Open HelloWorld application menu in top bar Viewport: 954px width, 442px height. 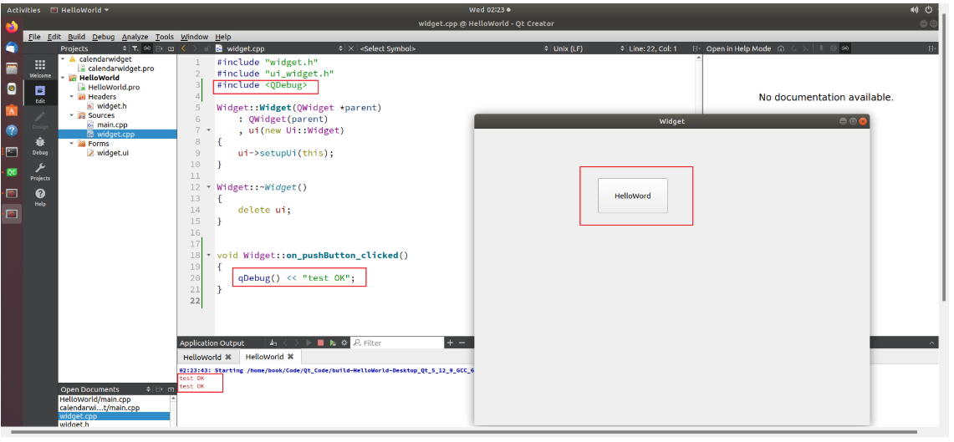coord(79,10)
